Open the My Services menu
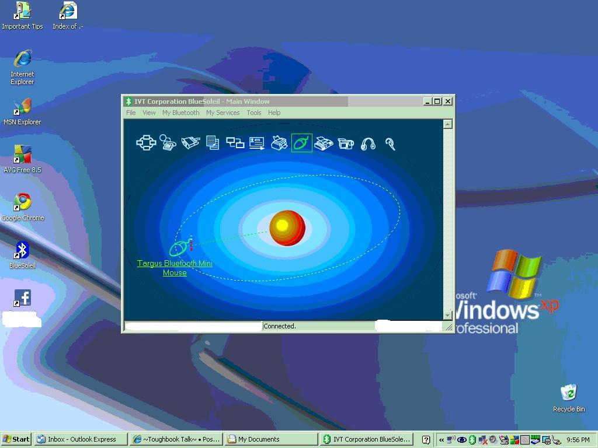Viewport: 598px width, 448px height. click(222, 113)
